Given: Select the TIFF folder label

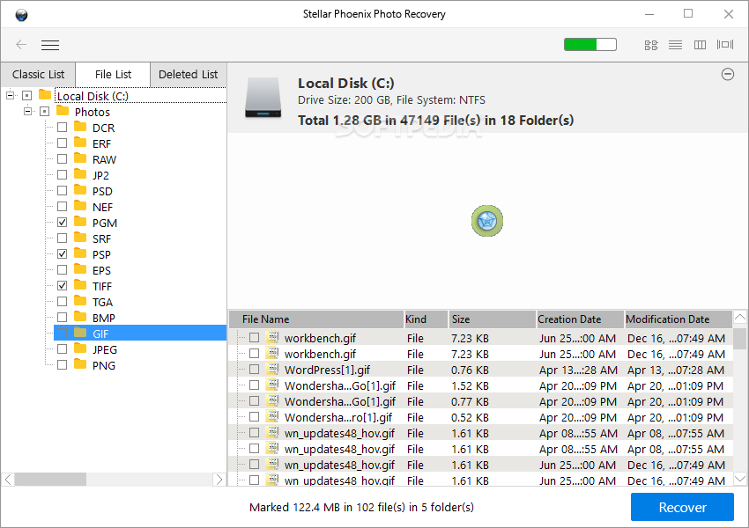Looking at the screenshot, I should [x=101, y=286].
